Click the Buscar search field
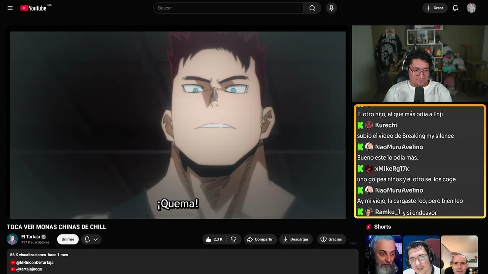 coord(228,8)
